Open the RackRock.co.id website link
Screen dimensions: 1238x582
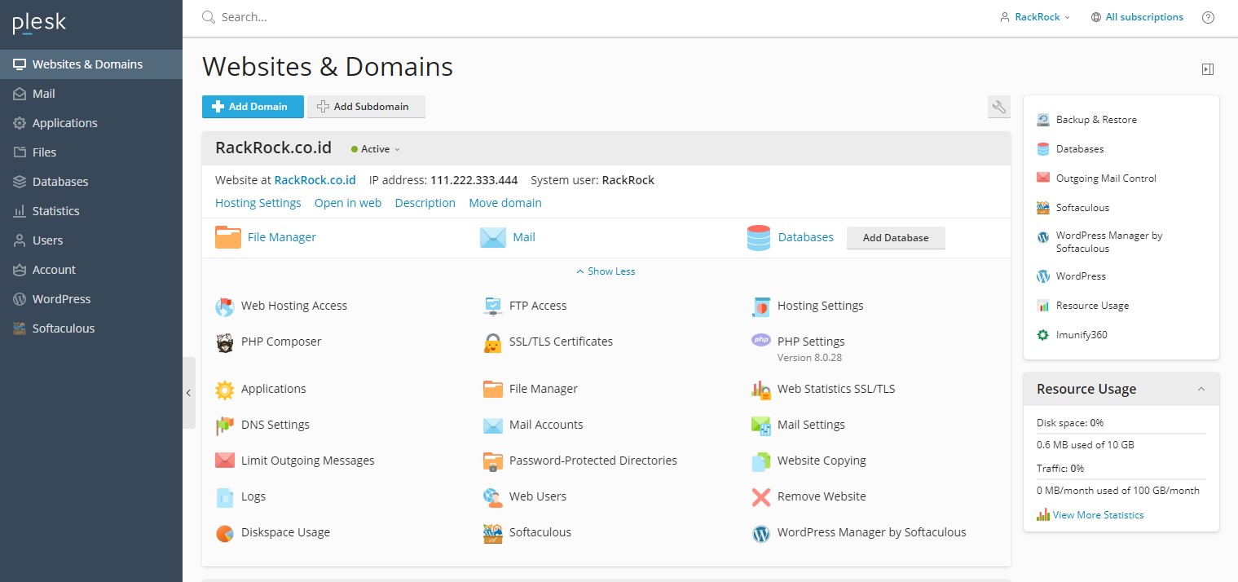315,180
